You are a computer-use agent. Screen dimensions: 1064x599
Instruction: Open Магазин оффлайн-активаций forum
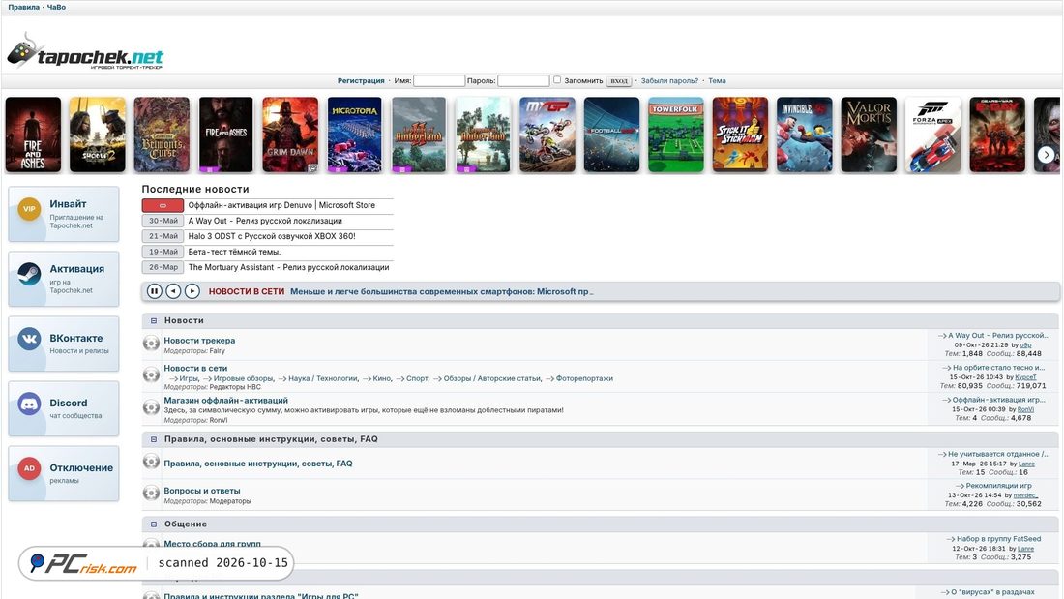pyautogui.click(x=226, y=401)
